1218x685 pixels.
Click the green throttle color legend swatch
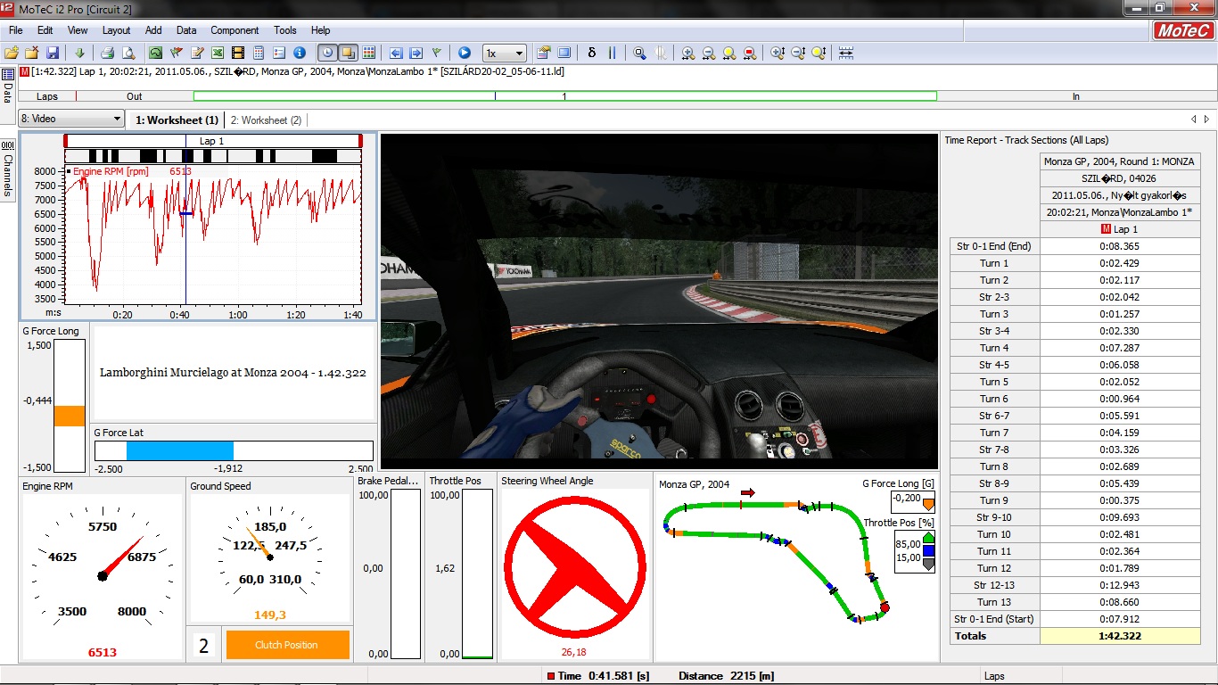coord(928,538)
